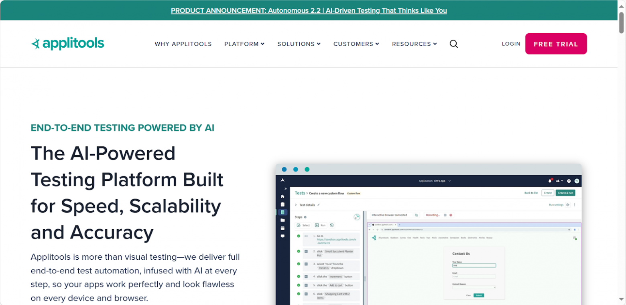Screen dimensions: 626x305
Task: Click the icon button right of Run
Action: click(332, 225)
